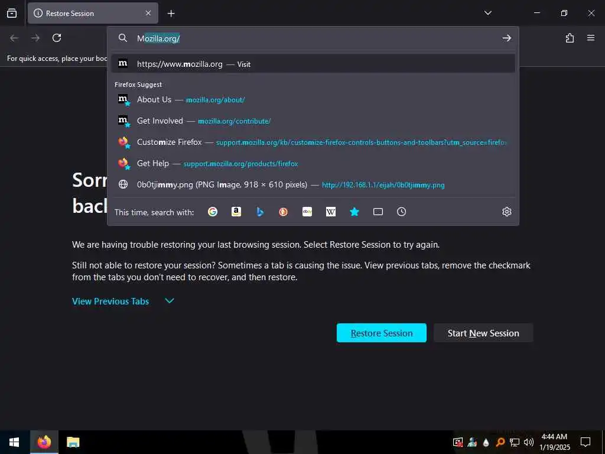Select the Get Help suggestion
The image size is (605, 454).
[x=313, y=163]
